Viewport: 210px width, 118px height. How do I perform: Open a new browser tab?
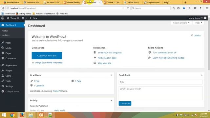(x=185, y=2)
